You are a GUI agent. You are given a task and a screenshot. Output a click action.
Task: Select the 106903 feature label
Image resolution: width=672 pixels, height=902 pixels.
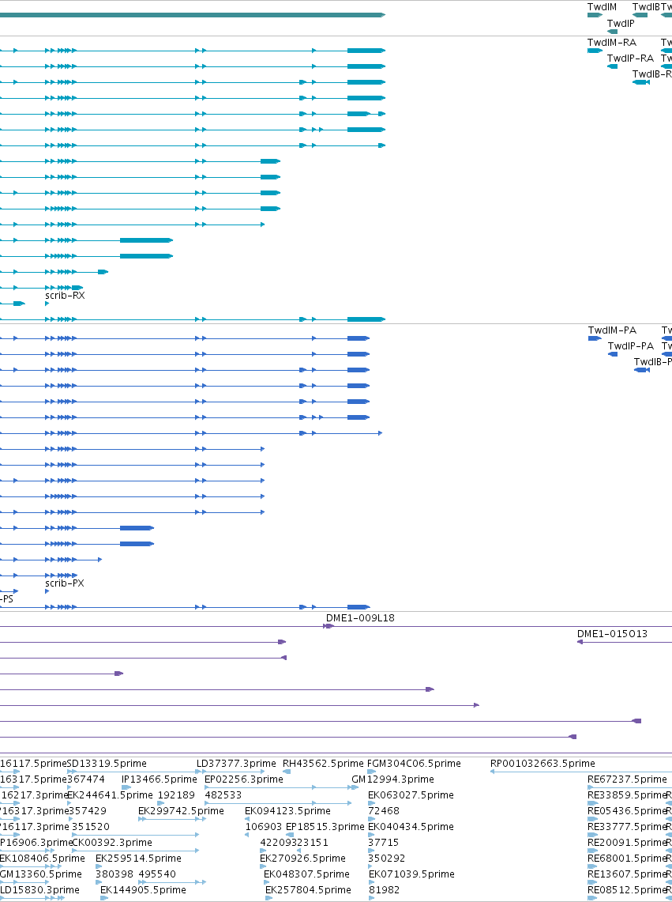click(263, 827)
